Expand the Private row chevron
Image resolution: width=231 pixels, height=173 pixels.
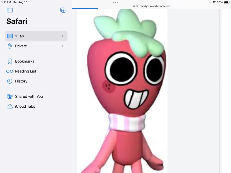click(62, 46)
